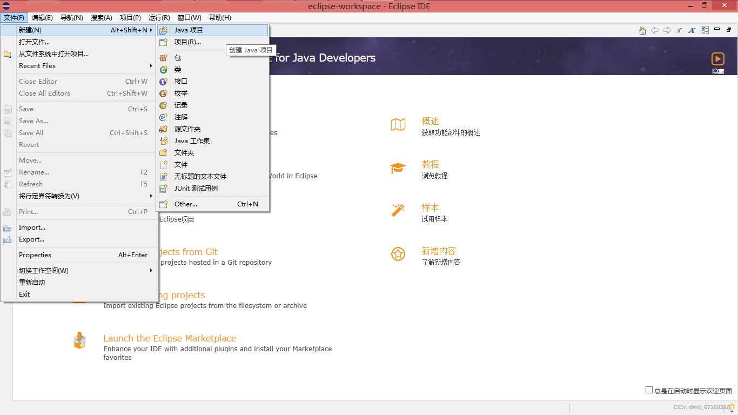Open the 导航(N) menu
The image size is (738, 415).
tap(71, 18)
